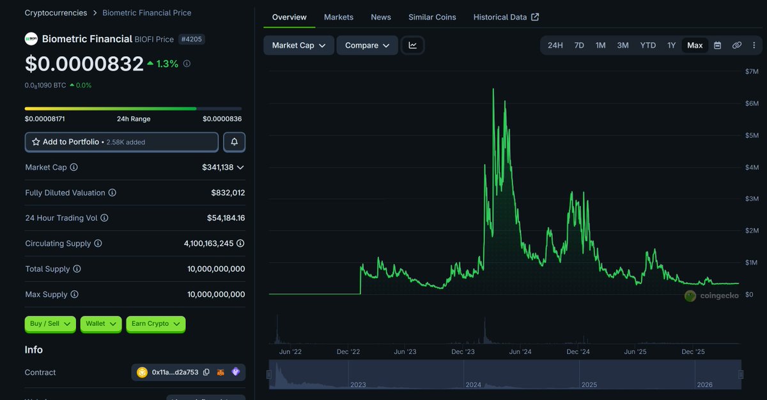Click the price alert bell icon
This screenshot has width=767, height=400.
(x=235, y=142)
